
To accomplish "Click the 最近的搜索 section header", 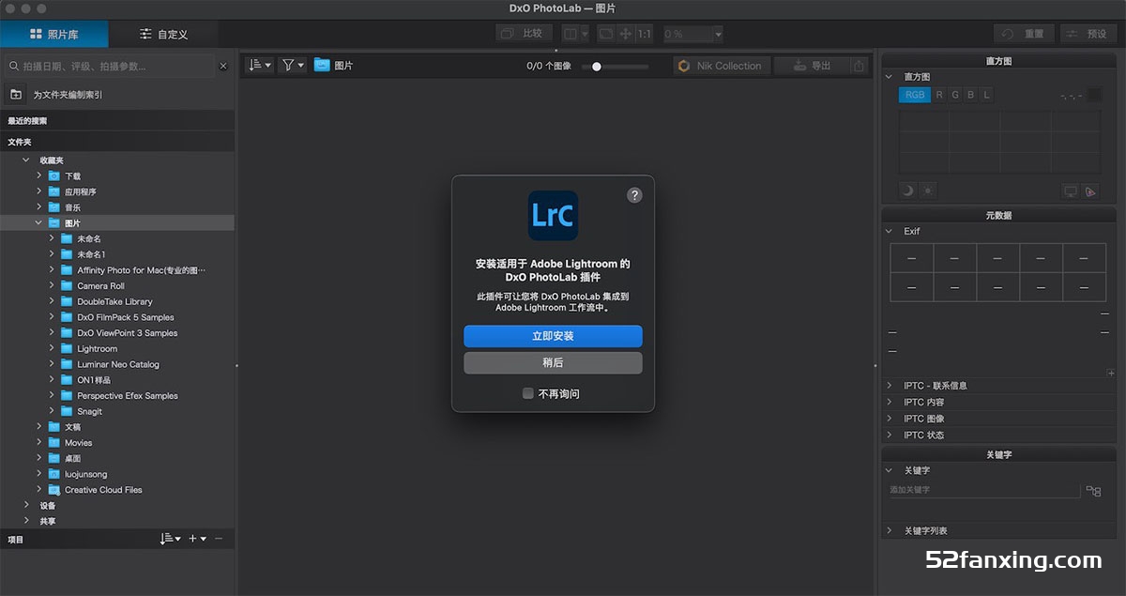I will coord(117,121).
